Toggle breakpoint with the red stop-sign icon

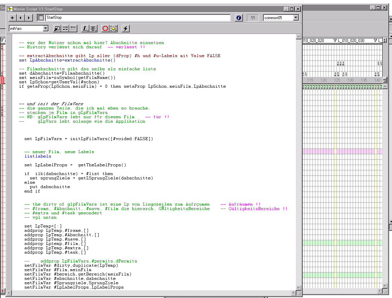click(x=105, y=29)
